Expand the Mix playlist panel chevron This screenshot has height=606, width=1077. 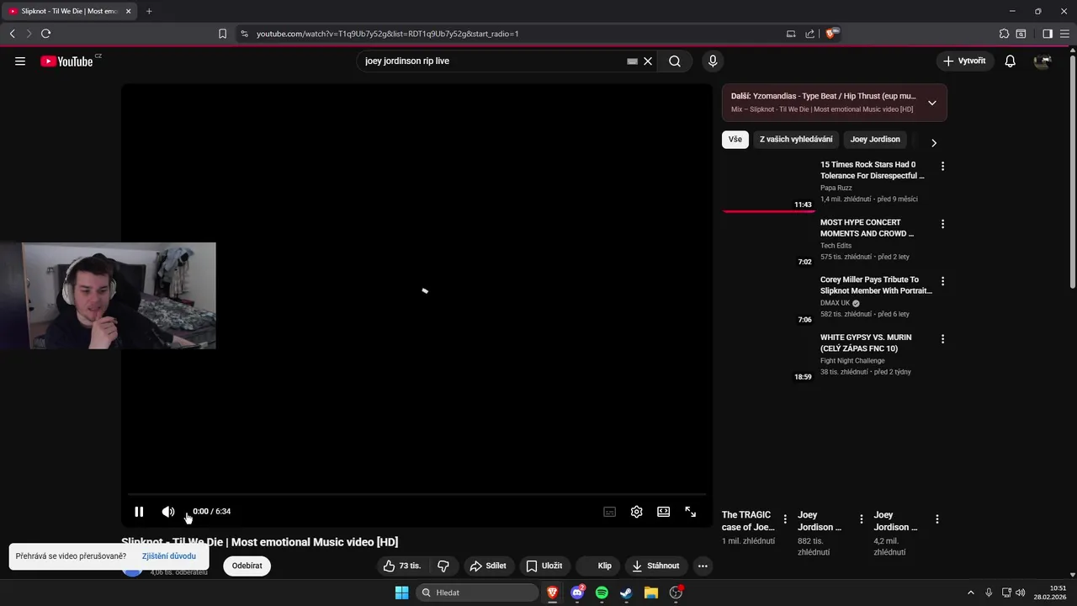point(931,103)
